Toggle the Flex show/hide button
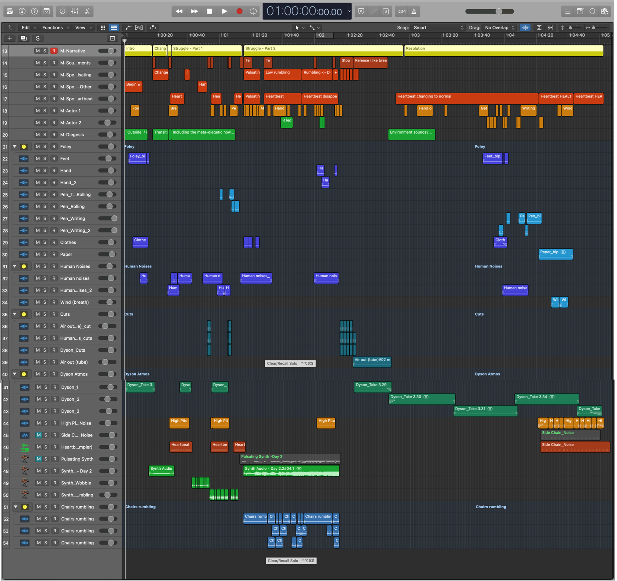The height and width of the screenshot is (581, 617). pos(139,28)
